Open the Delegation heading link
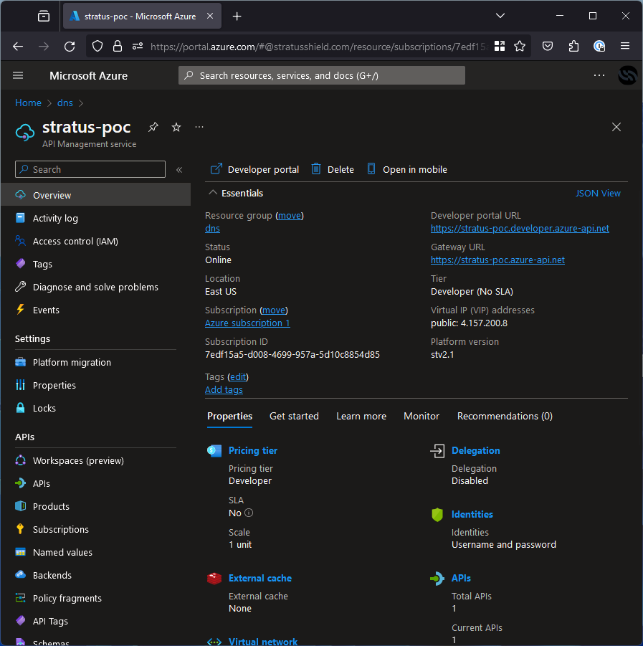643x646 pixels. [x=476, y=450]
